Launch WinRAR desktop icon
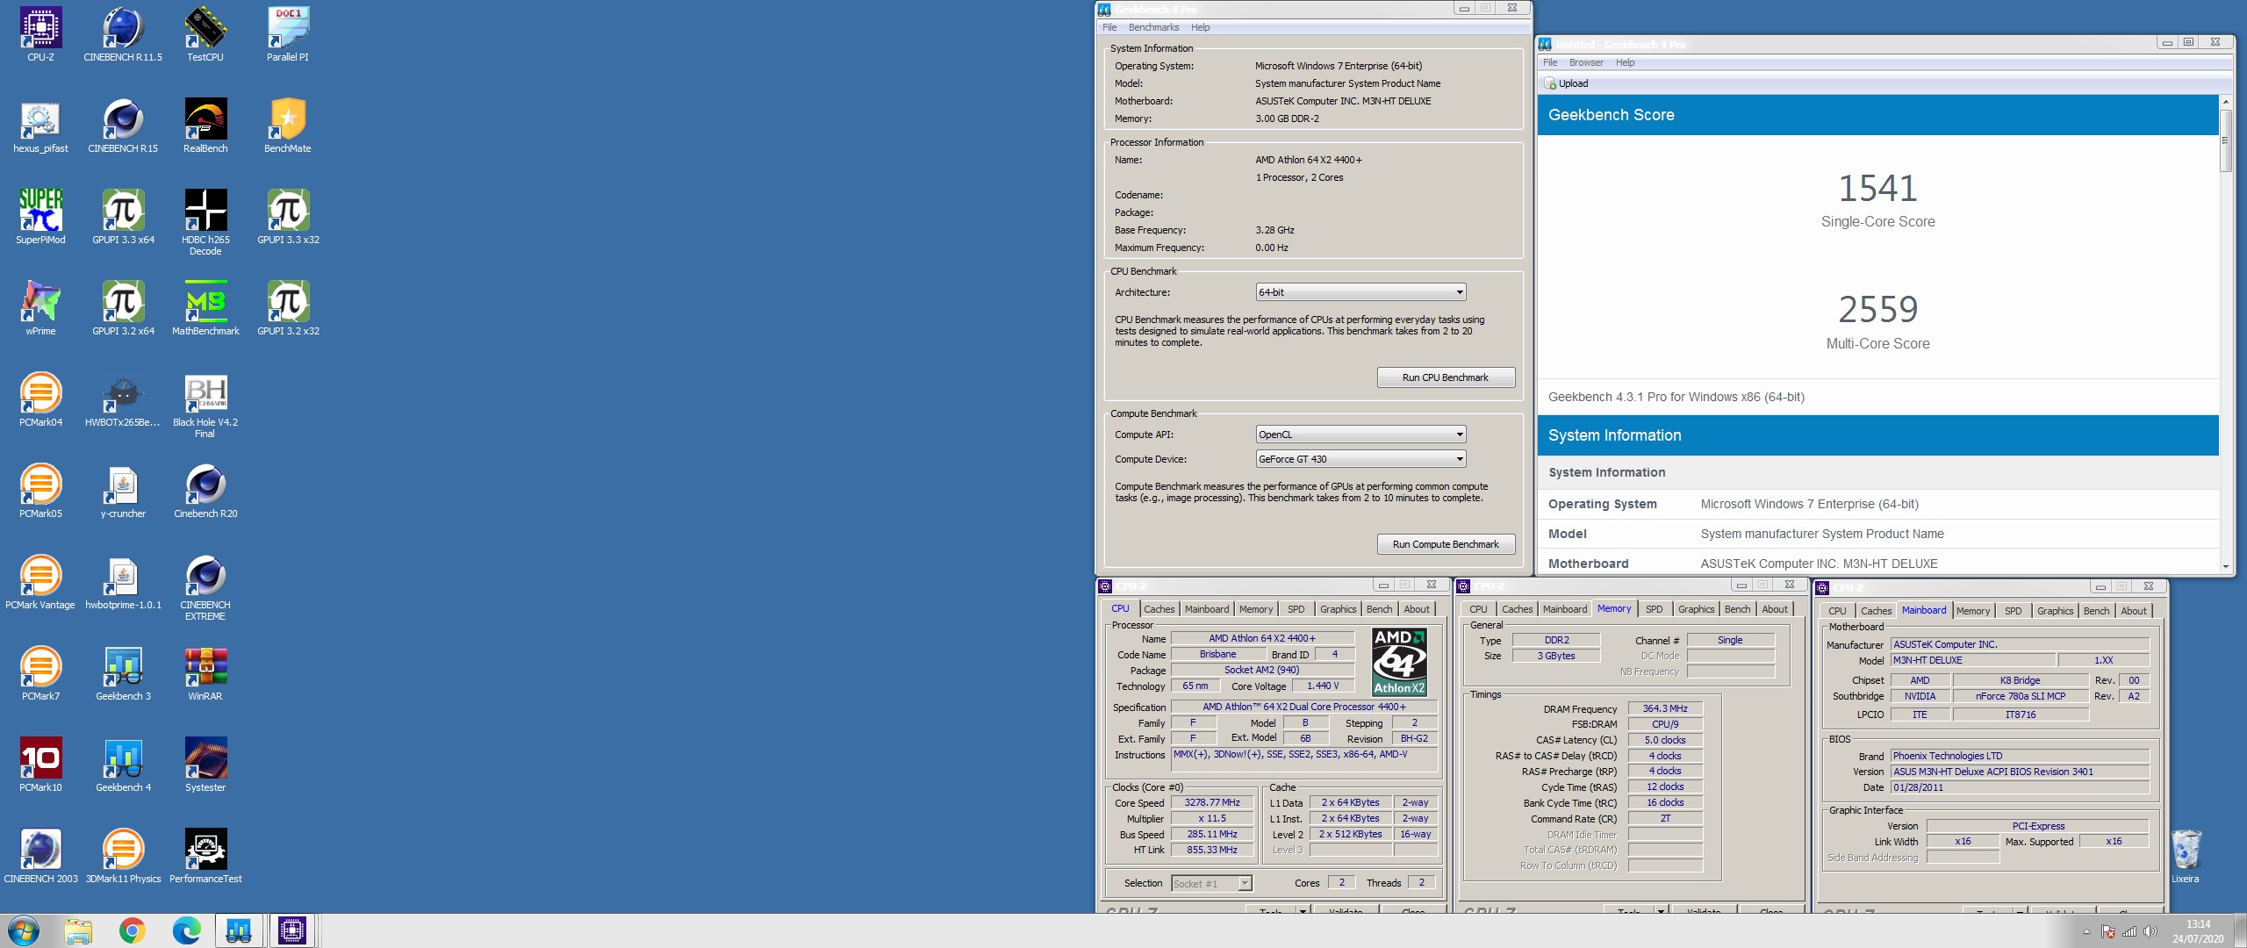Image resolution: width=2247 pixels, height=948 pixels. pos(205,673)
